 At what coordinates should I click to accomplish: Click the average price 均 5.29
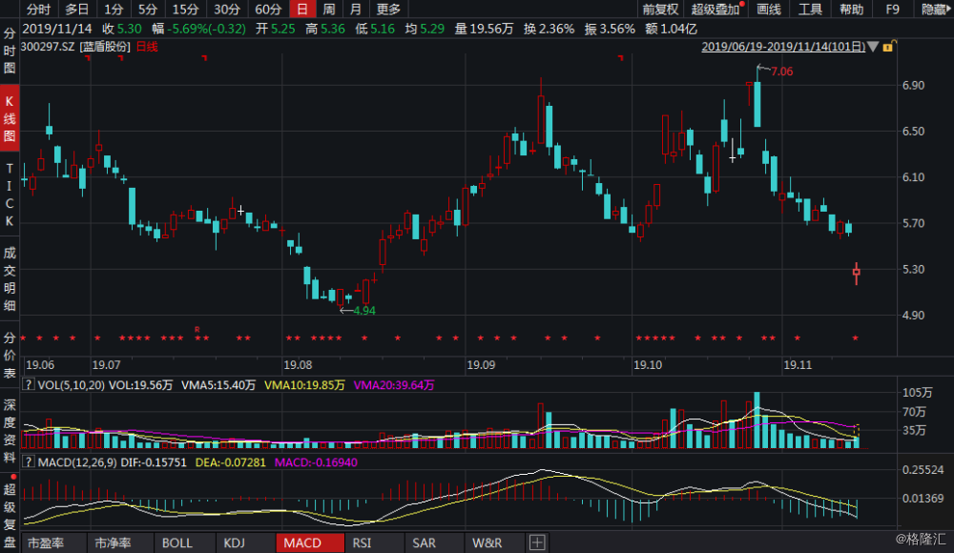pos(425,29)
